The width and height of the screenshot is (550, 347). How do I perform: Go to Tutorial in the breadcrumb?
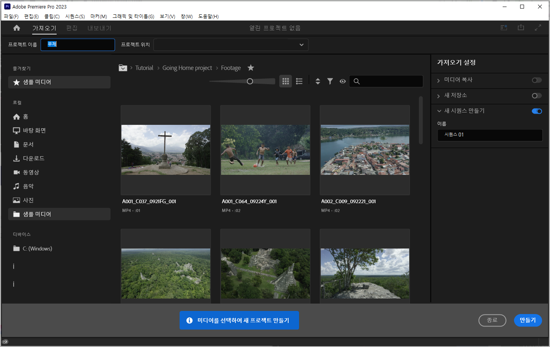[144, 68]
